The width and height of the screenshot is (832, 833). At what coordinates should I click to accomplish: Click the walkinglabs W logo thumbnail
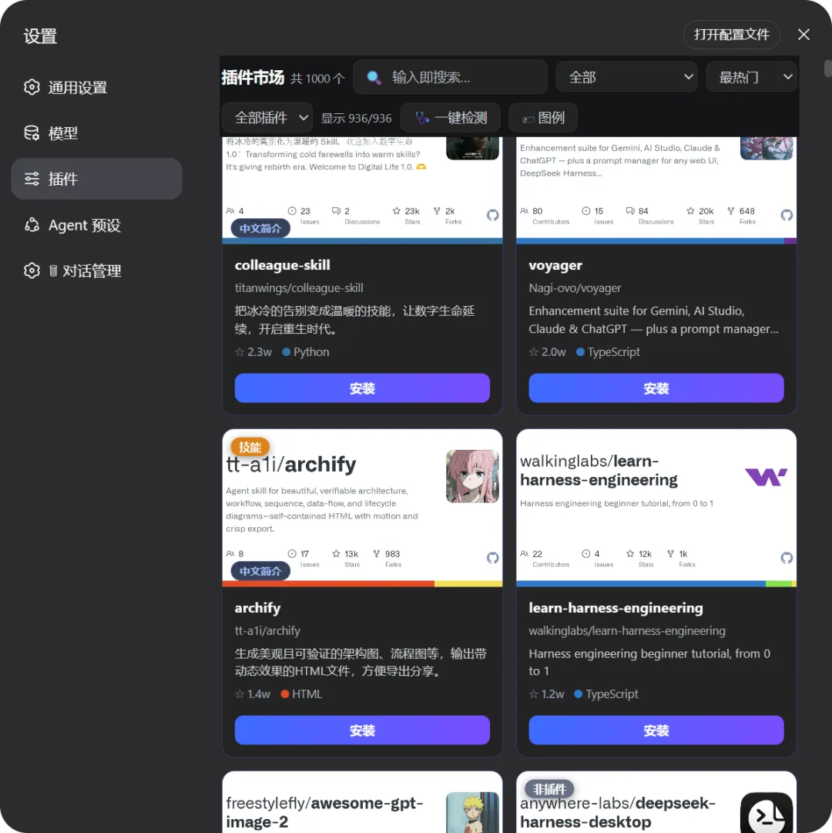tap(766, 477)
